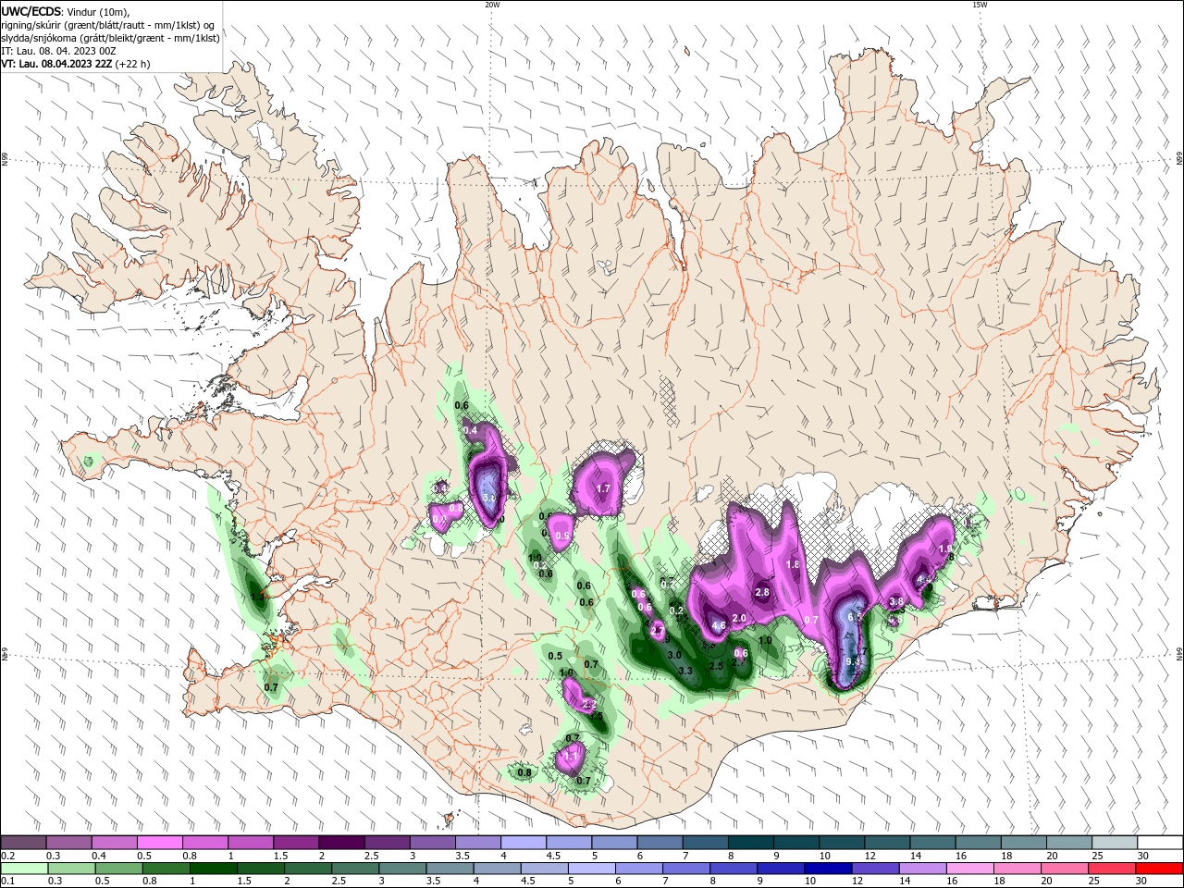Click the bright pink 0.5 swatch in upper legend
1184x888 pixels.
click(x=159, y=843)
